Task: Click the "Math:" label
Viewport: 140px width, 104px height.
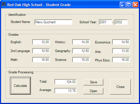Action: pos(14,60)
